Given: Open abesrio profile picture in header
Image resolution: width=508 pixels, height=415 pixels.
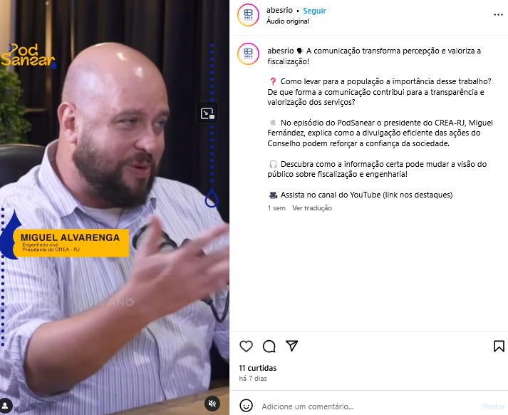Looking at the screenshot, I should point(248,15).
